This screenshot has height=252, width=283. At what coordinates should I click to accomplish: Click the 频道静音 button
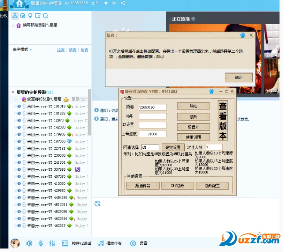click(x=143, y=186)
